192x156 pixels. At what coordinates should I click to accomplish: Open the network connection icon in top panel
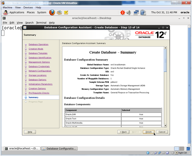[136, 12]
